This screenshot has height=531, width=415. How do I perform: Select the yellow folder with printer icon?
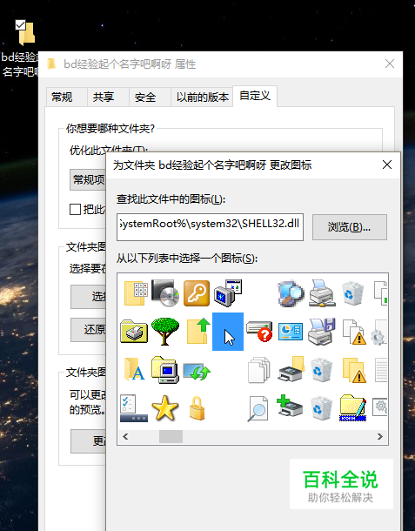point(134,332)
